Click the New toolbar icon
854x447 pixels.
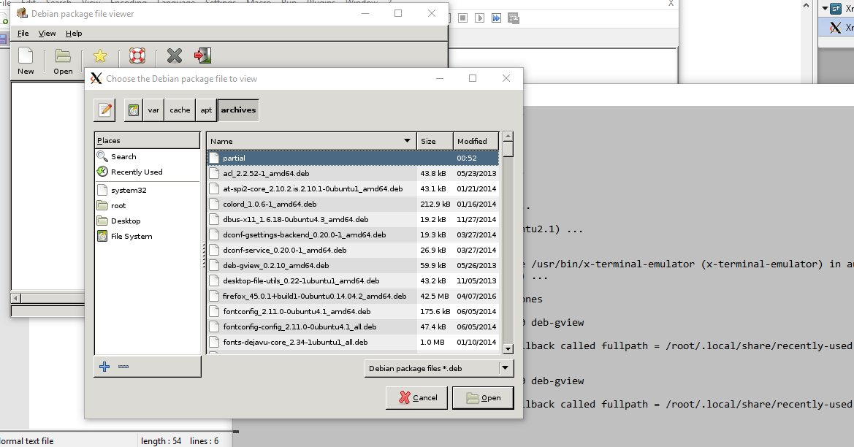[26, 56]
